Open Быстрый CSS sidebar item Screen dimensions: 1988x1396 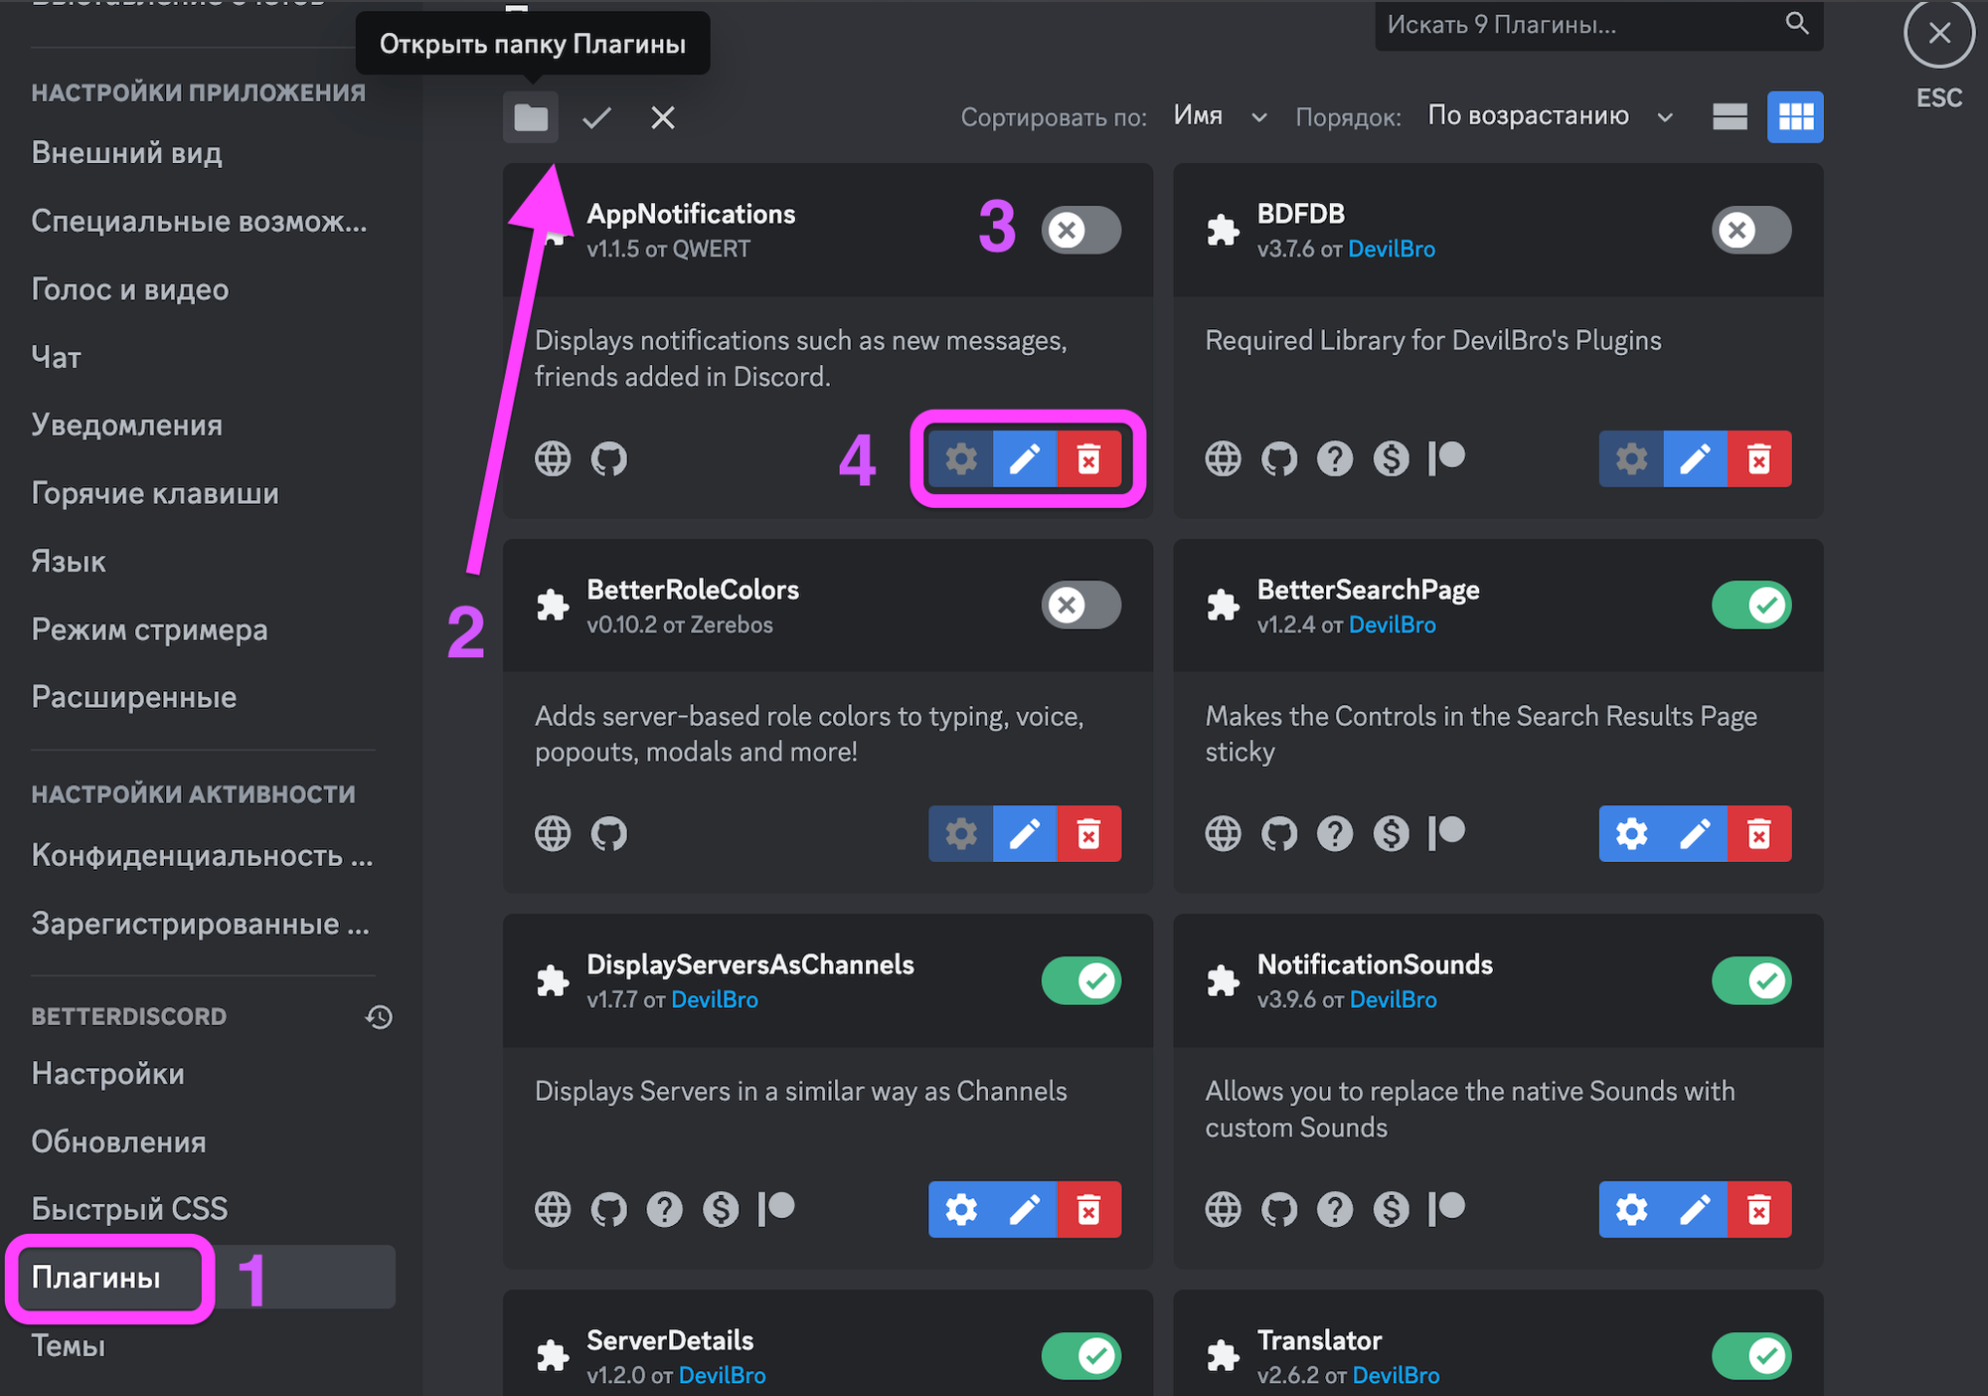pyautogui.click(x=129, y=1208)
